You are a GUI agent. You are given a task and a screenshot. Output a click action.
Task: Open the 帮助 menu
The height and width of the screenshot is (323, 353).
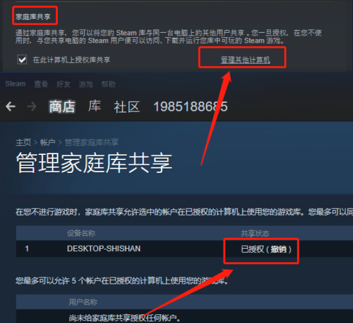pyautogui.click(x=109, y=84)
